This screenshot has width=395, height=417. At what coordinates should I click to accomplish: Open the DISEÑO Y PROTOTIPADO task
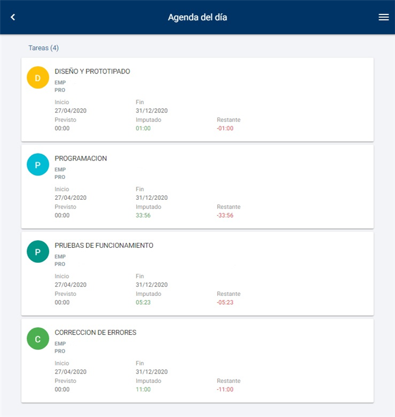click(92, 71)
